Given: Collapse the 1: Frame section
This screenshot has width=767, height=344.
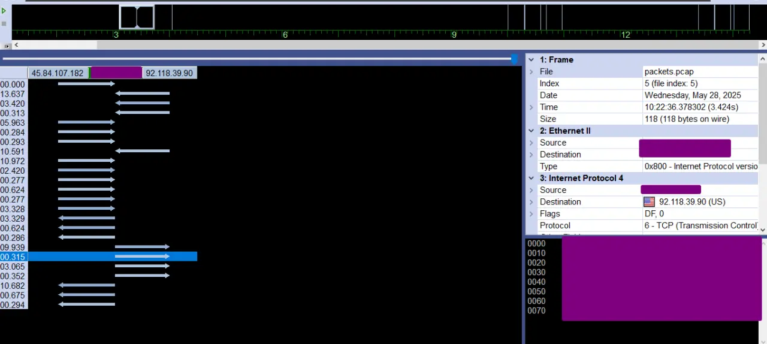Looking at the screenshot, I should click(x=532, y=59).
